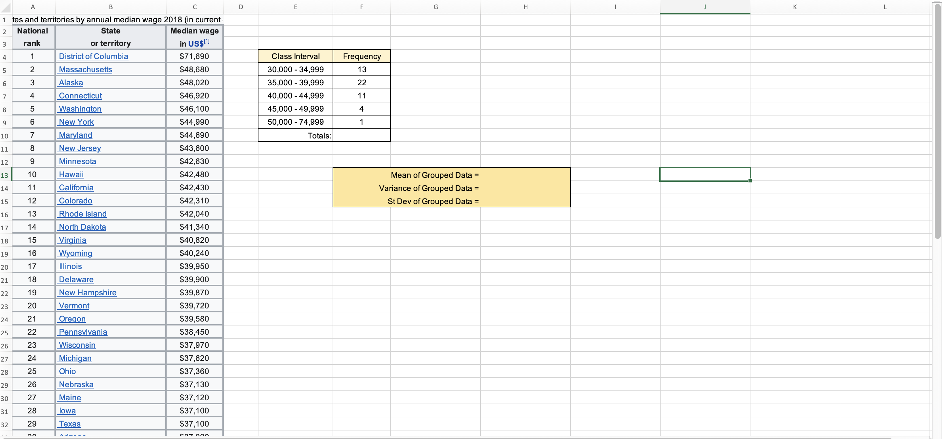Image resolution: width=942 pixels, height=439 pixels.
Task: Open the footnote reference next to US$
Action: point(207,40)
